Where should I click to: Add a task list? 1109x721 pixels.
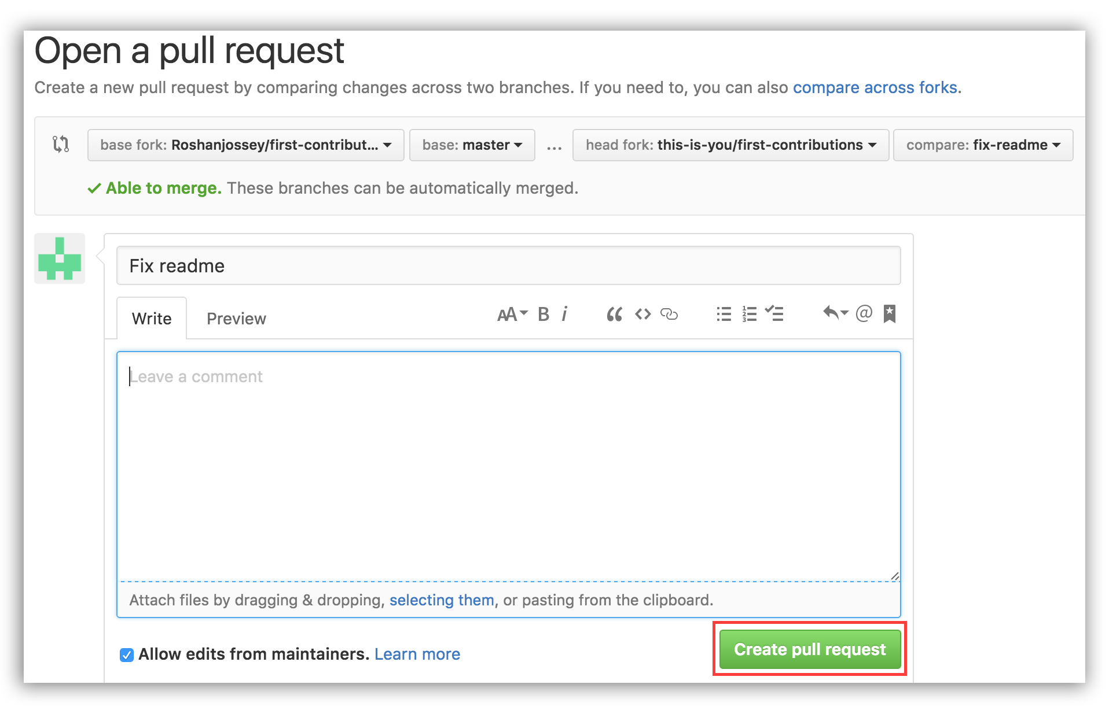click(x=774, y=314)
